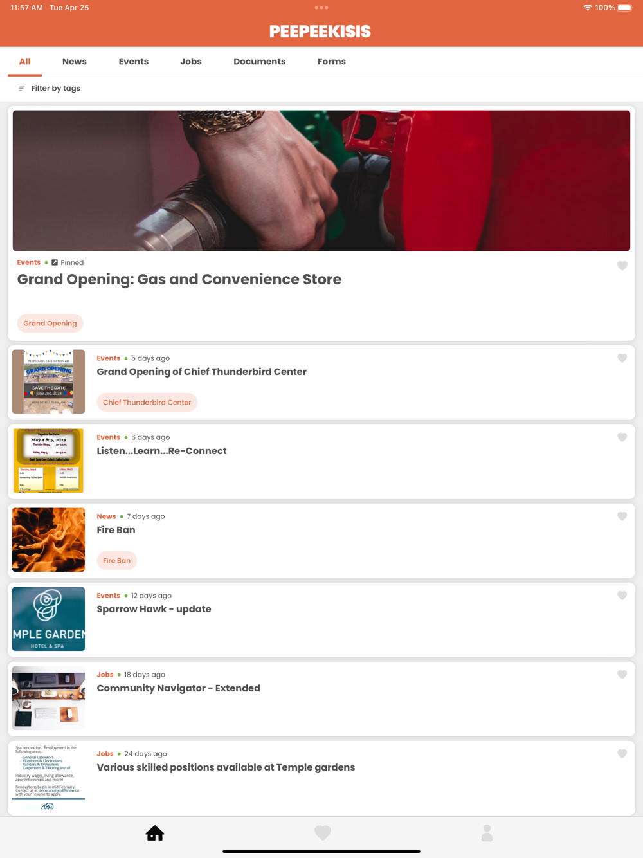Like the Listen...Learn...Re-Connect post
Image resolution: width=643 pixels, height=858 pixels.
622,437
